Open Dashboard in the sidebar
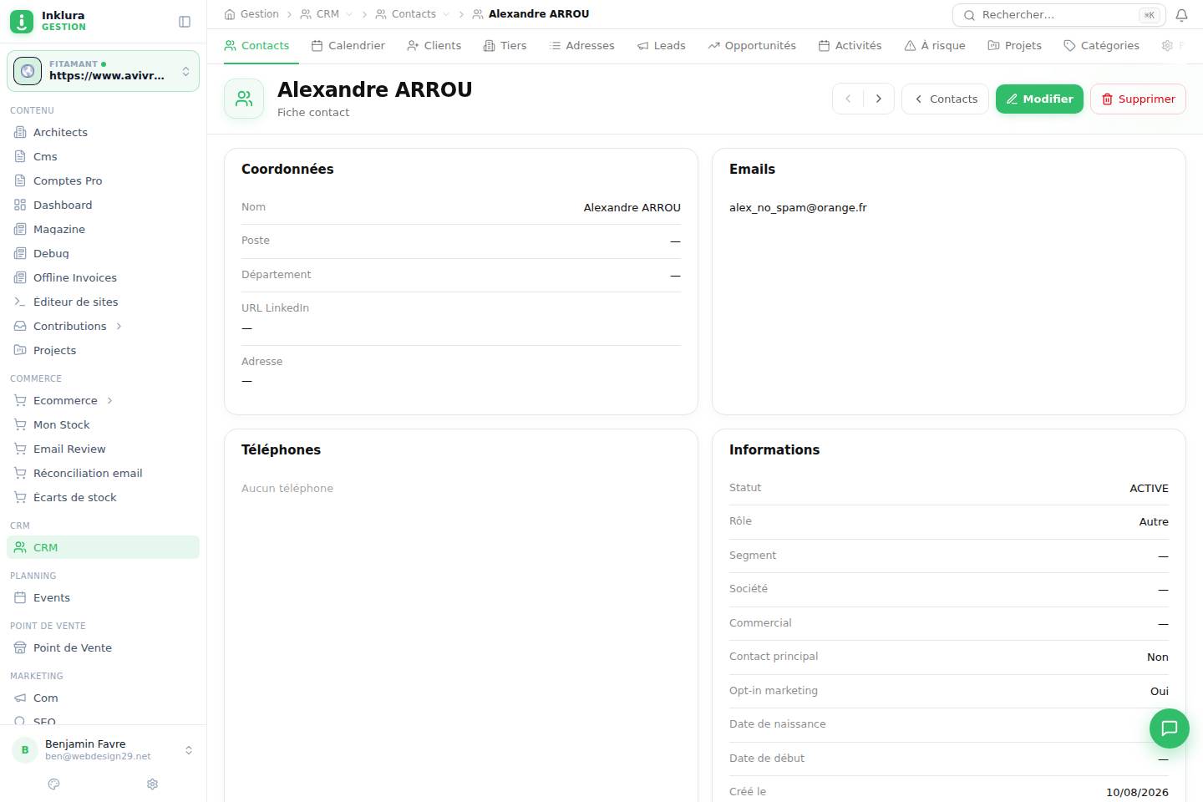 tap(104, 205)
